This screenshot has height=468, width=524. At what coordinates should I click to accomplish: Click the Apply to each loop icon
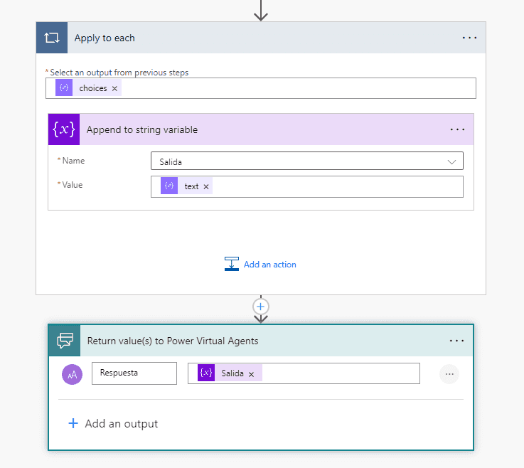[x=52, y=38]
